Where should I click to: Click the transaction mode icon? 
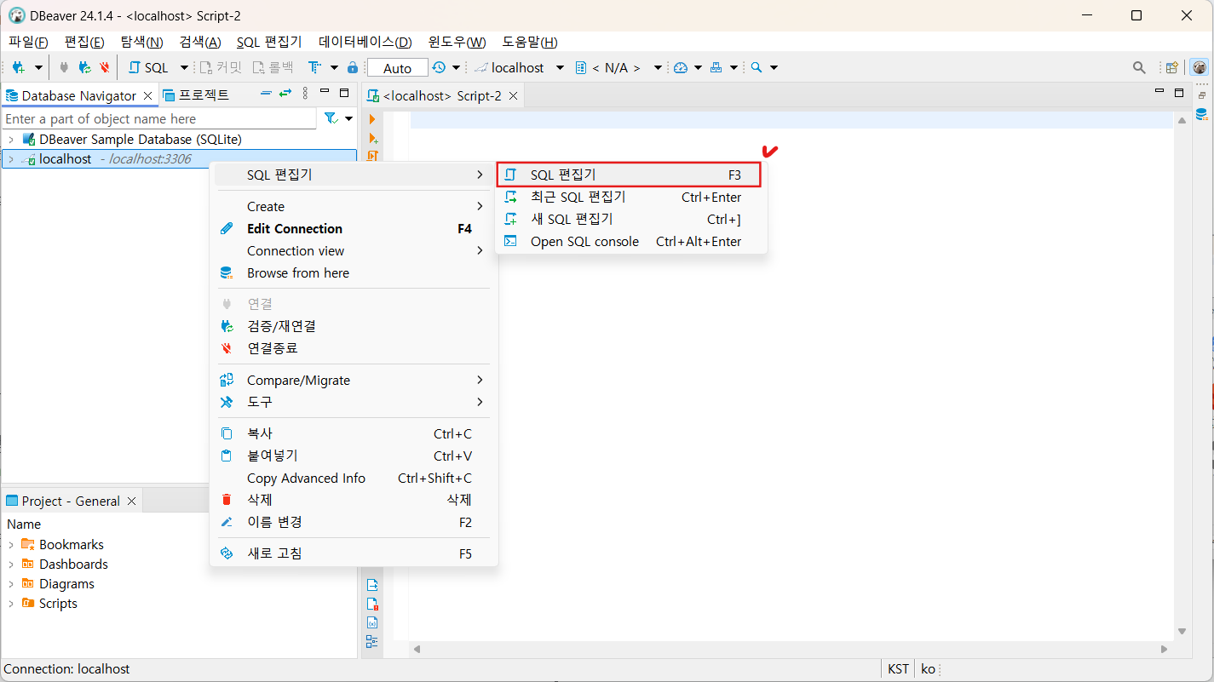315,67
